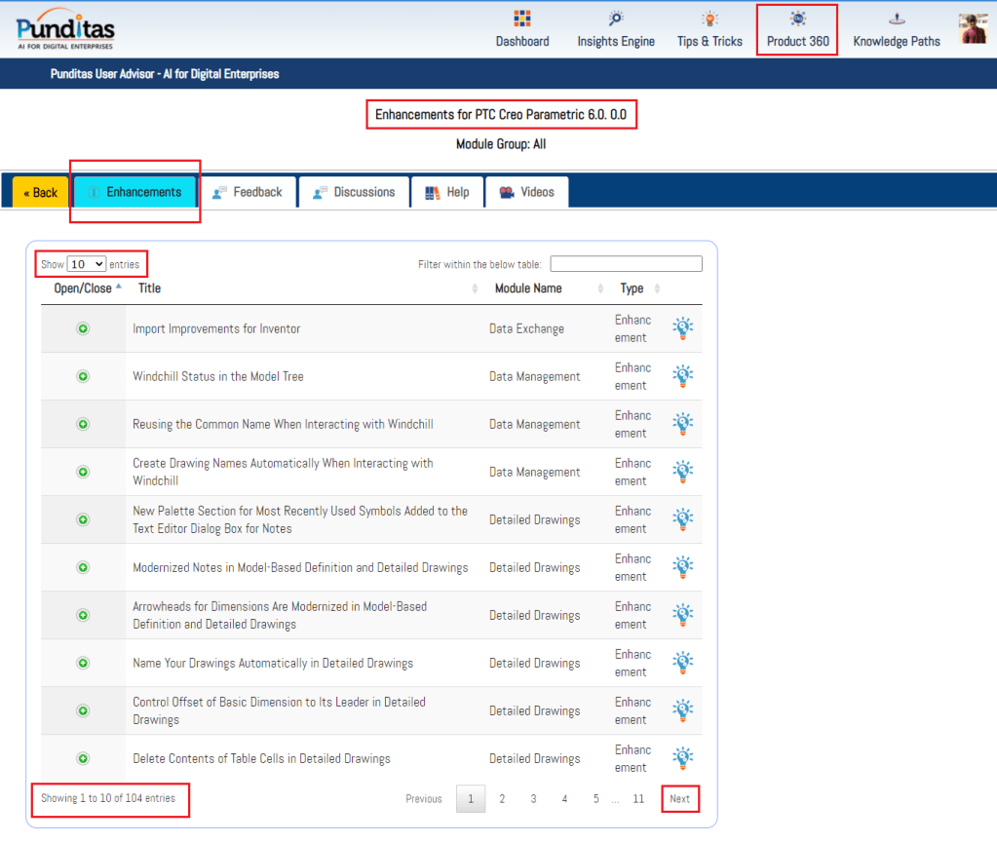This screenshot has height=843, width=997.
Task: Click lightbulb icon for Delete Contents of Table Cells
Action: 683,758
